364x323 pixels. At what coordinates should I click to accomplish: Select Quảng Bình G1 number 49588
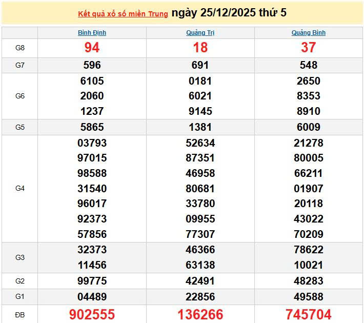click(309, 296)
